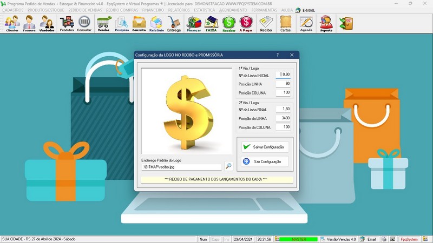
Task: Open the Vendas shopping cart icon
Action: 103,24
